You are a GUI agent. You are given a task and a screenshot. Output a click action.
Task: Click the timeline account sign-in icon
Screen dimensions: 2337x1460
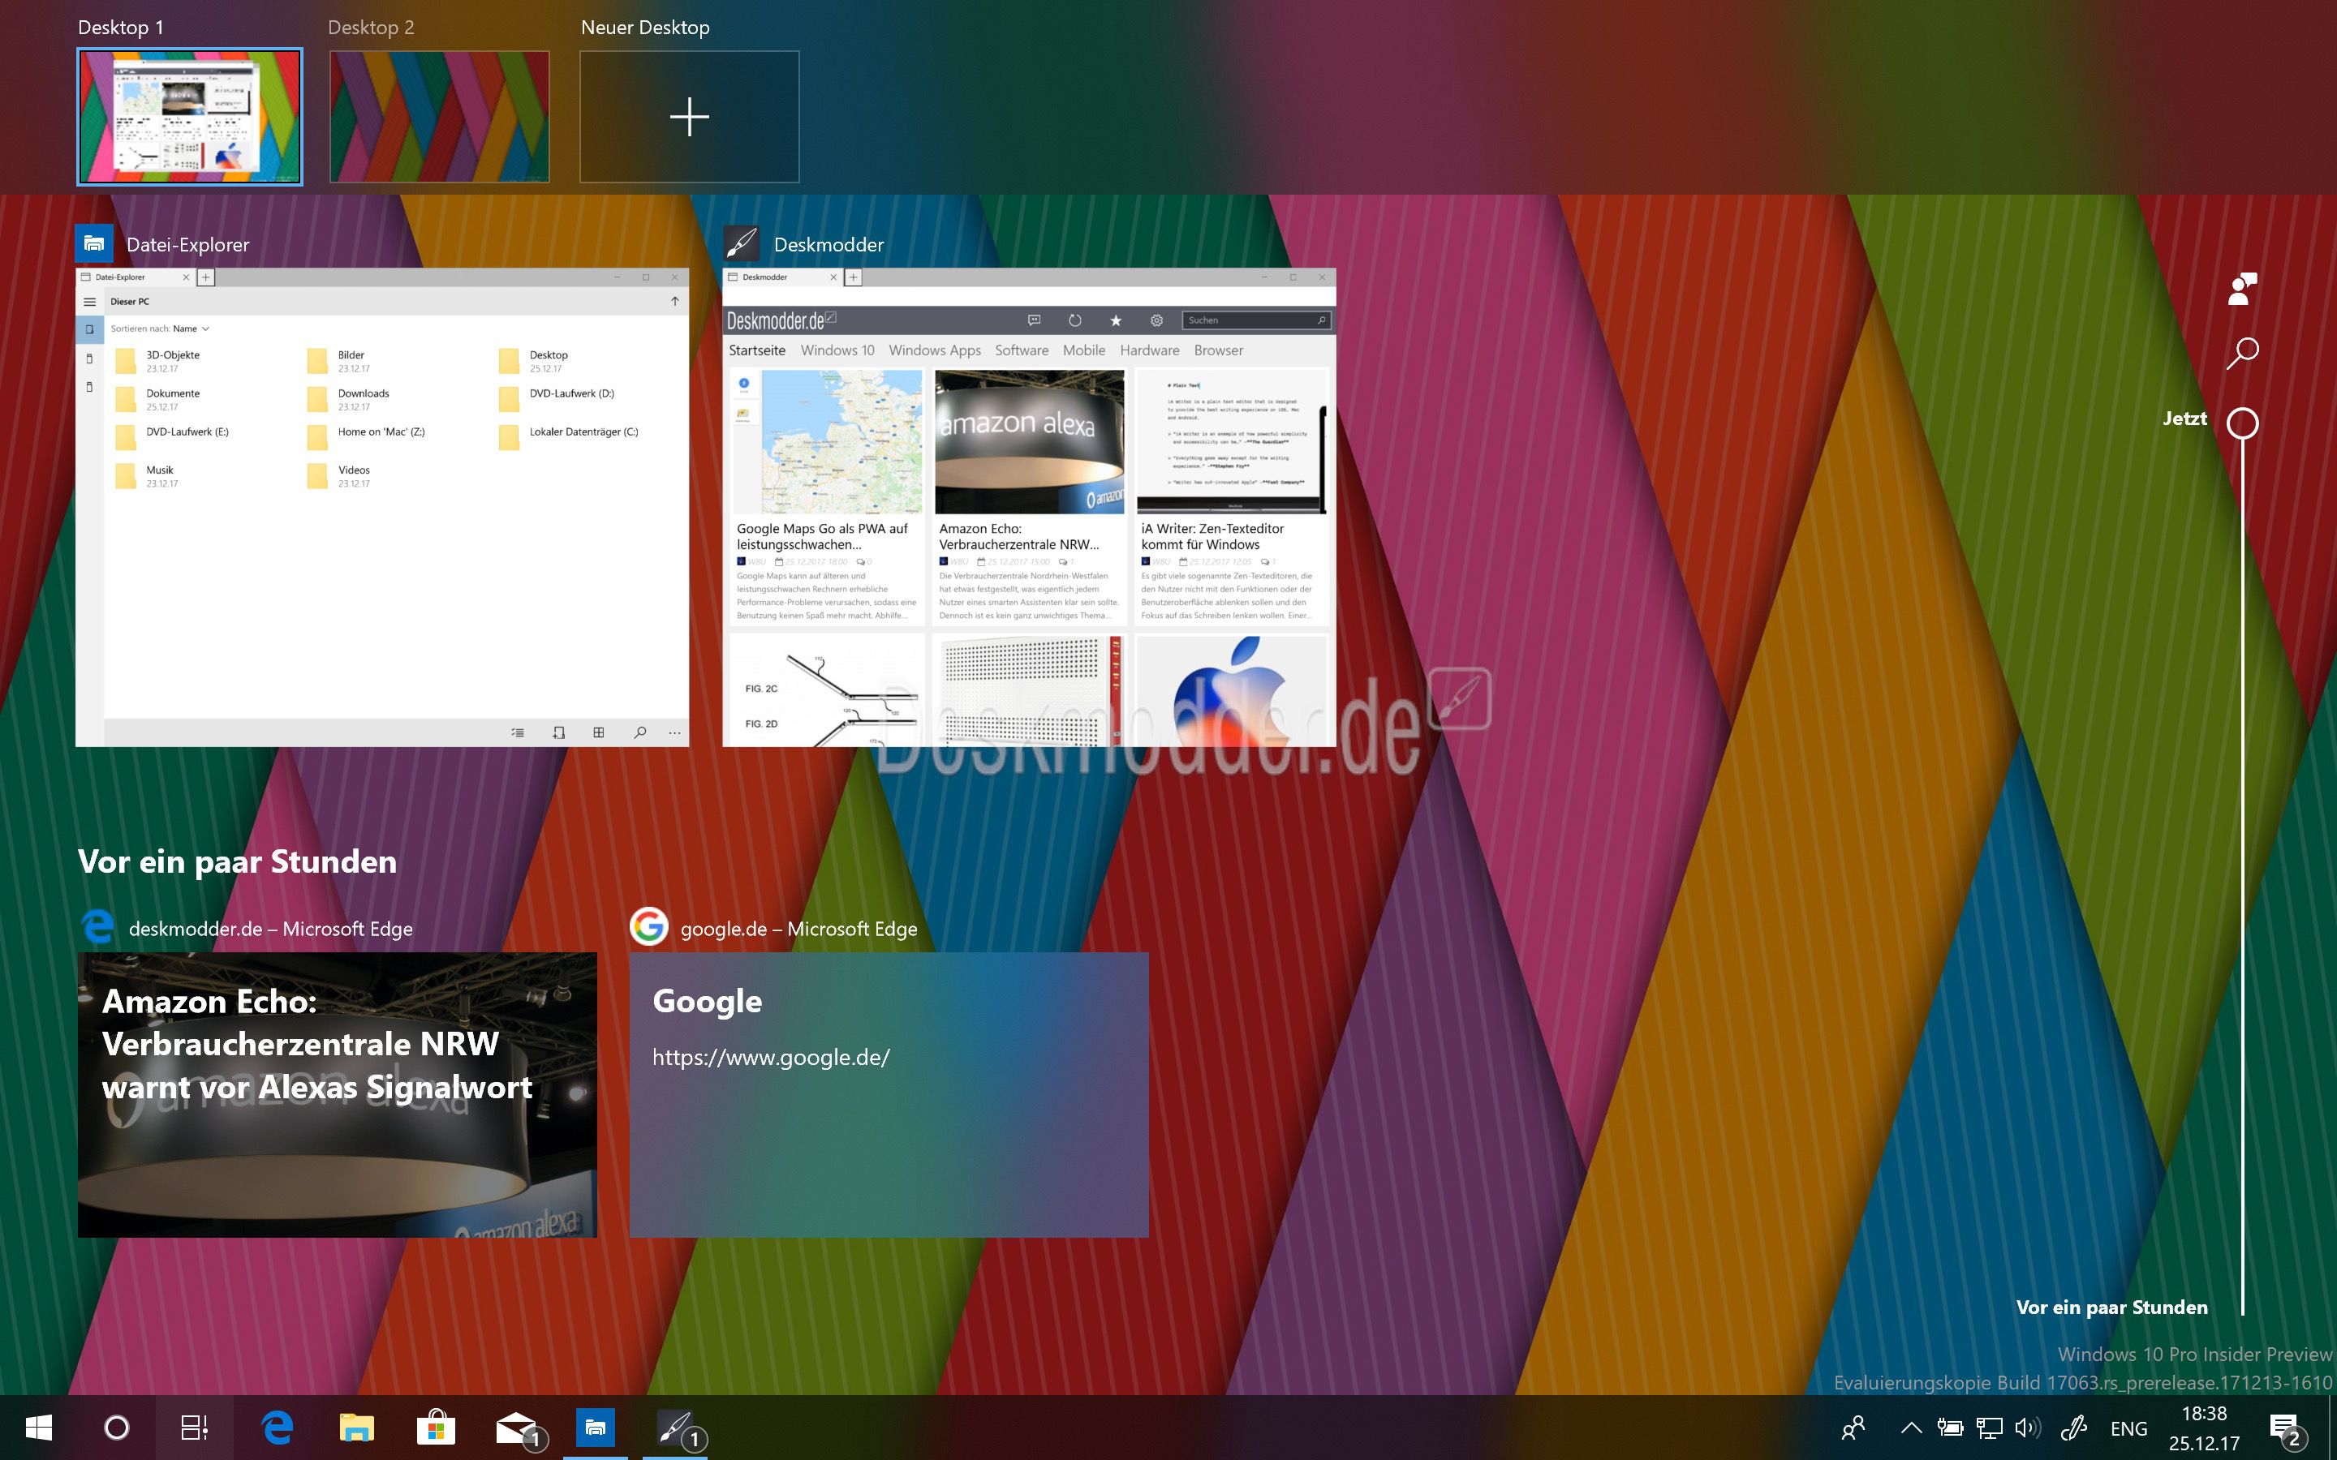[2242, 288]
